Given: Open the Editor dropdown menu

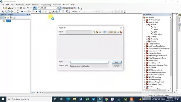Looking at the screenshot, I should (74, 12).
